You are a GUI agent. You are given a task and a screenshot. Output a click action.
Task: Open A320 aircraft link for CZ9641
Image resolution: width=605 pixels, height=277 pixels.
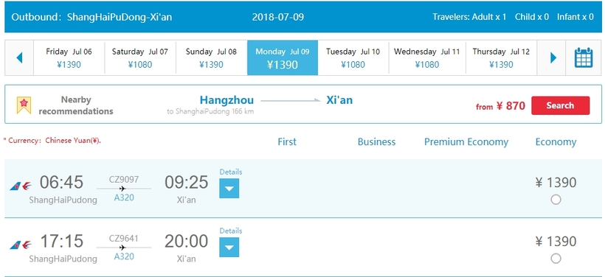(124, 256)
